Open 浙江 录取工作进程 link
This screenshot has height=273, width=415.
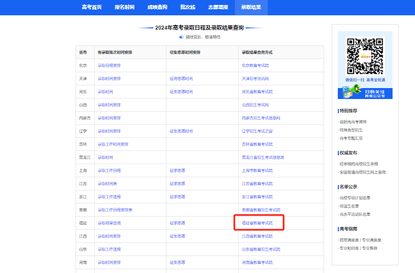tap(109, 197)
